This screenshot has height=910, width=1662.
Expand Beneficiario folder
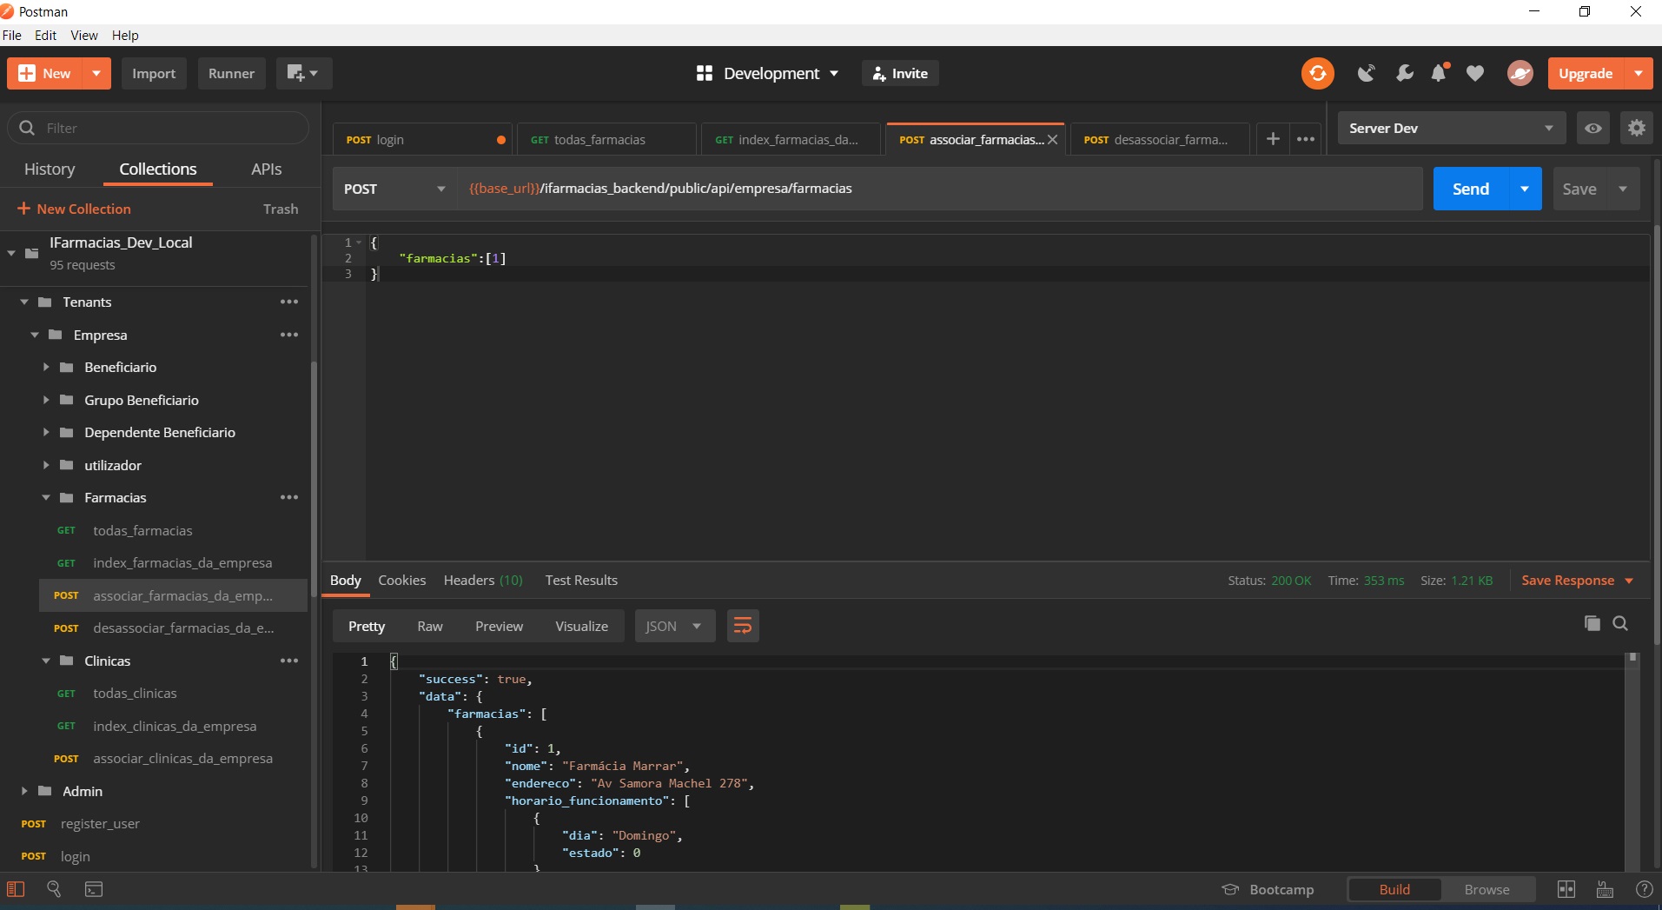pyautogui.click(x=46, y=367)
